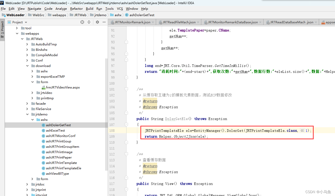Image resolution: width=335 pixels, height=196 pixels.
Task: Collapse the JRTWeb folder
Action: click(x=22, y=39)
